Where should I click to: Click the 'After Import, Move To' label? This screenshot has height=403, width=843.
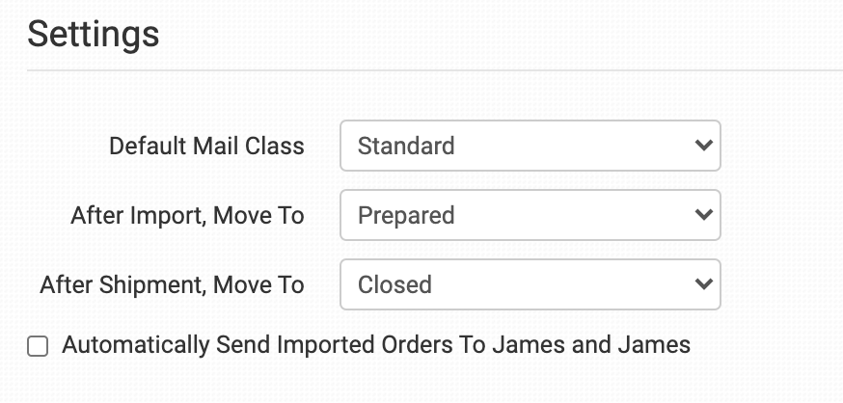click(187, 216)
